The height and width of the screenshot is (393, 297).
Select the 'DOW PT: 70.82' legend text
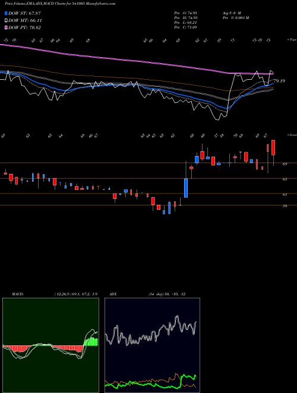coord(24,27)
